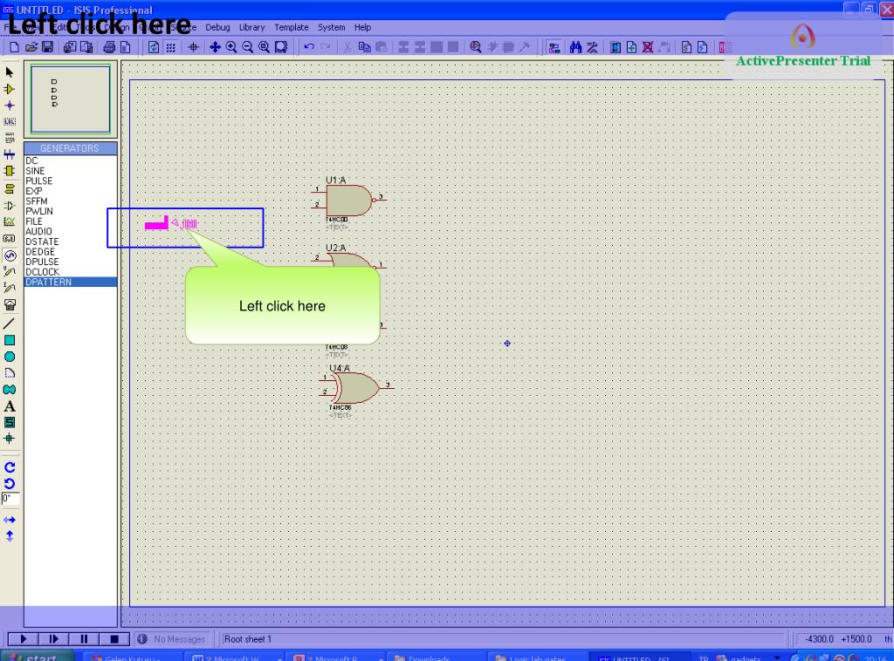Click the New Design file icon

(14, 47)
